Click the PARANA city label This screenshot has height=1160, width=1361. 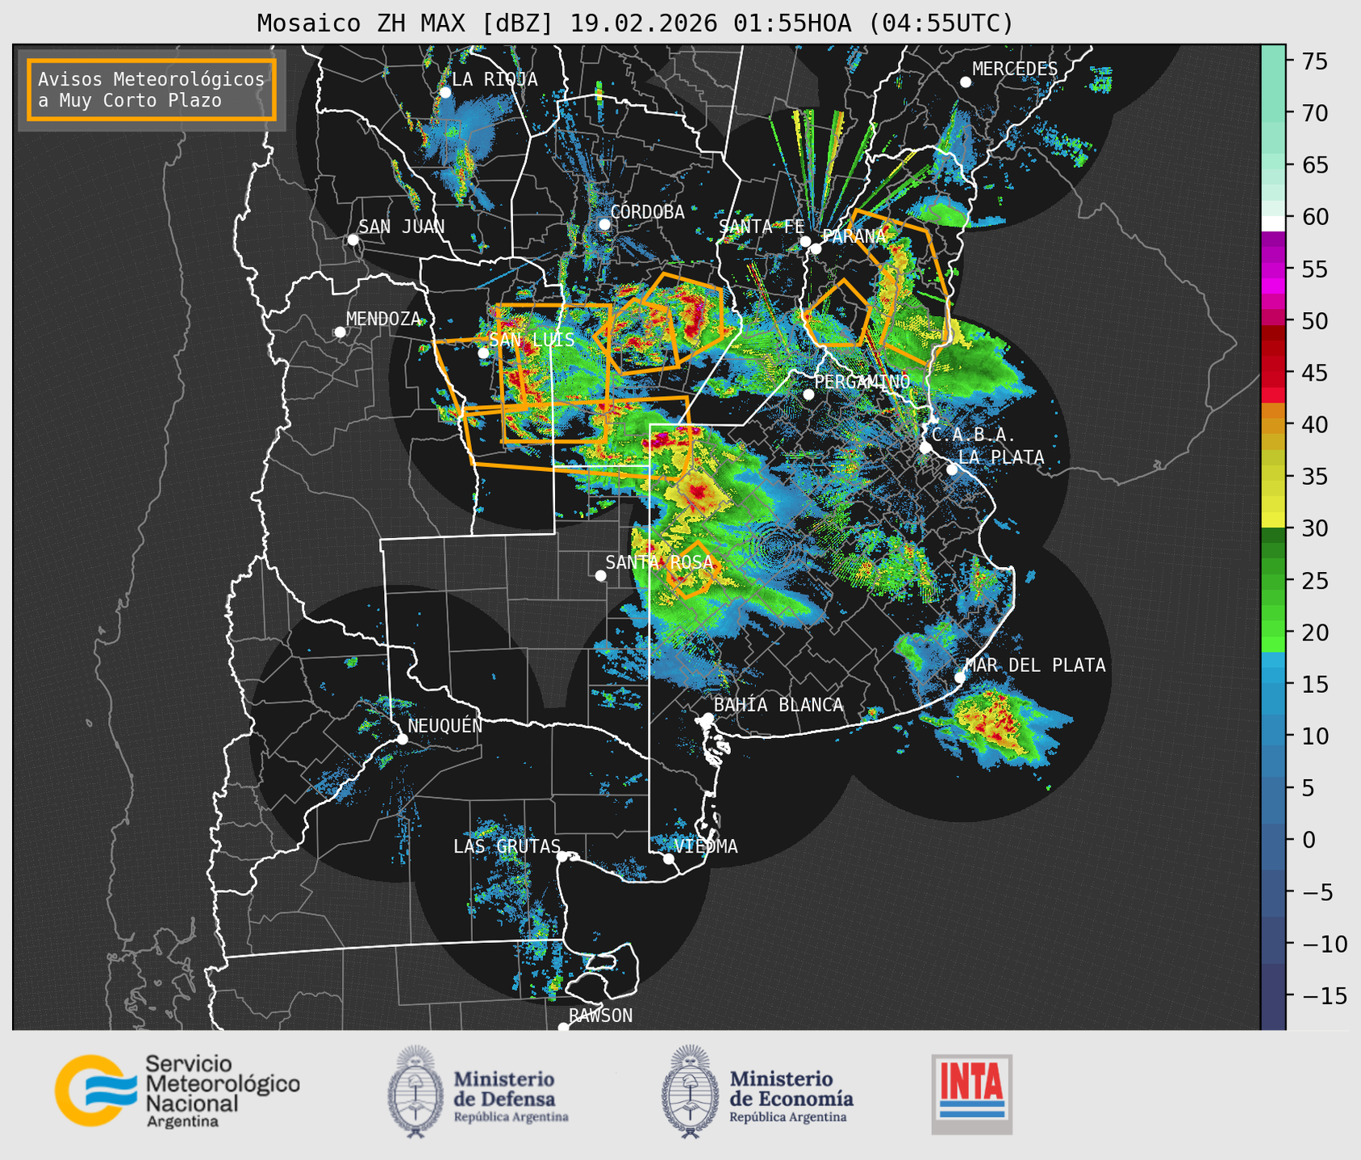854,236
